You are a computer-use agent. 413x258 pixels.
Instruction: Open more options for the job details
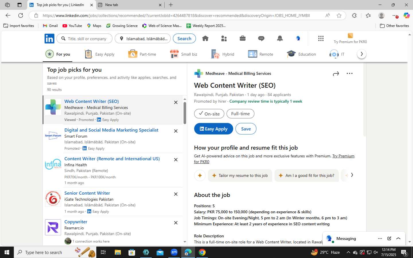pyautogui.click(x=350, y=74)
